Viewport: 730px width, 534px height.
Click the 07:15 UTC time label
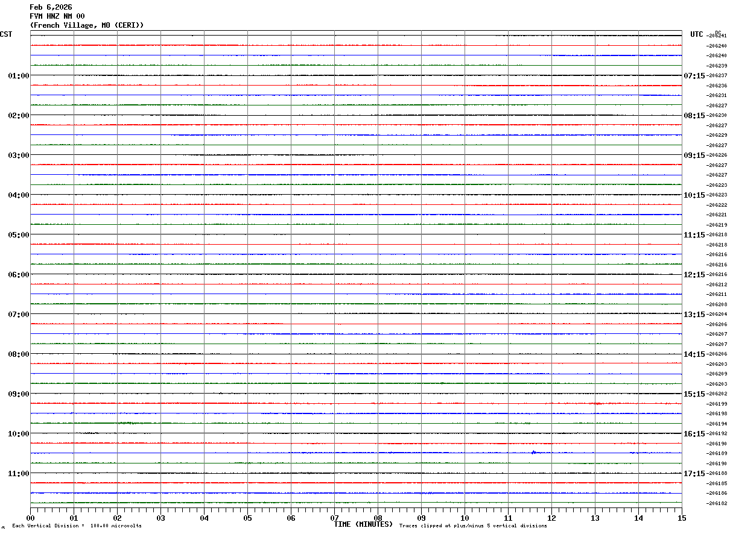coord(694,75)
